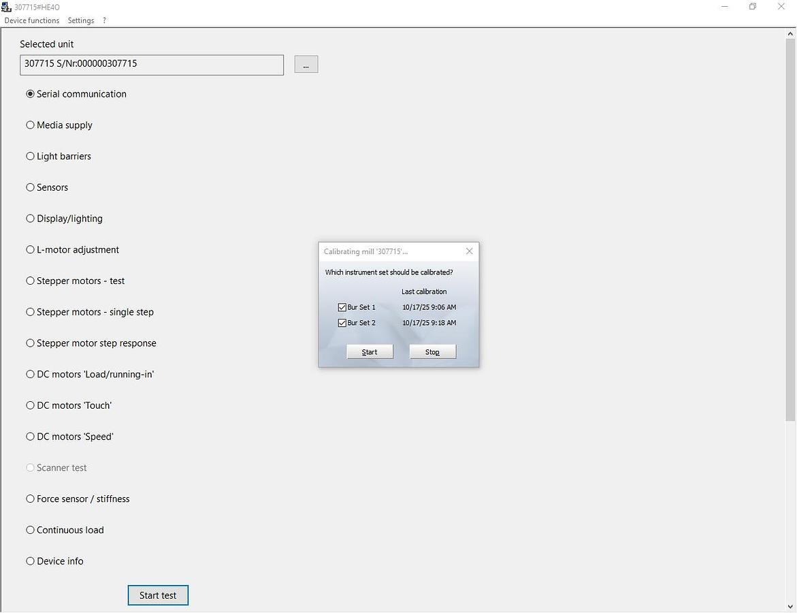
Task: Select Force sensor / stiffness option
Action: pyautogui.click(x=30, y=499)
